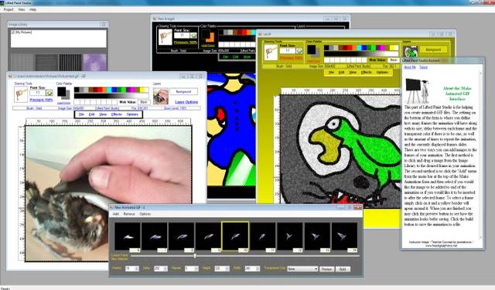Open black foreground color box in yellow window
The width and height of the screenshot is (495, 290).
[x=311, y=49]
